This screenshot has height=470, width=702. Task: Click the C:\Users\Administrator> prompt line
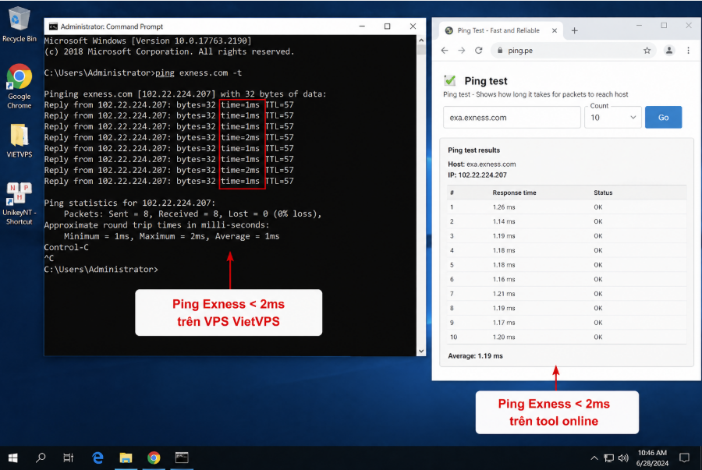[101, 269]
